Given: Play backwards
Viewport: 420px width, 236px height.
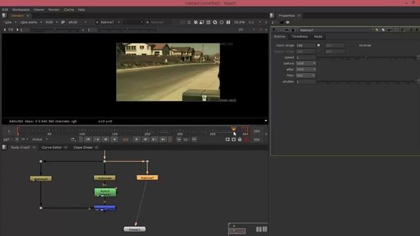Looking at the screenshot, I should (x=114, y=140).
